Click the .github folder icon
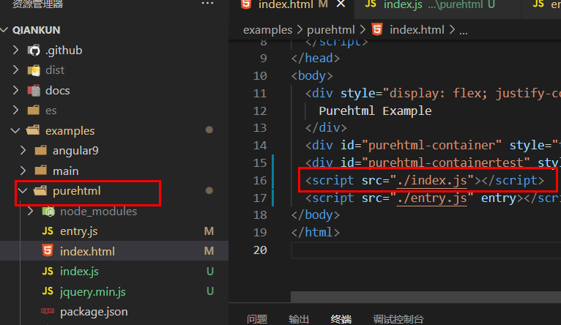Screen dimensions: 561x325 point(34,51)
